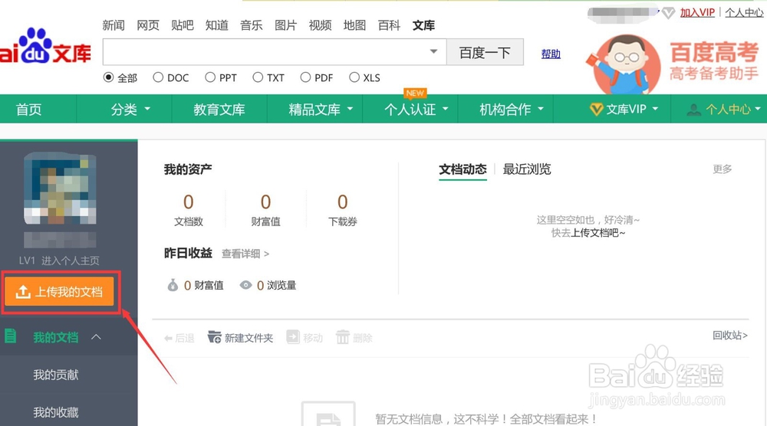Open 网页 in the top Baidu links
The image size is (767, 426).
coord(148,25)
